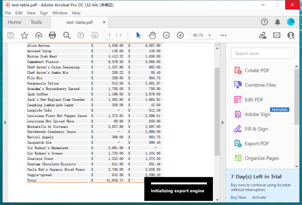The width and height of the screenshot is (302, 205).
Task: Go to the next page arrow
Action: pos(95,35)
